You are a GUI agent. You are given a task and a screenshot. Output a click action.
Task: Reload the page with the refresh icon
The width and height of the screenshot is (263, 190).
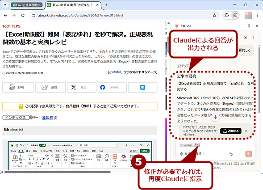23,15
